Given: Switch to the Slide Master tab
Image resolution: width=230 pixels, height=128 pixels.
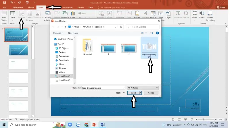Looking at the screenshot, I should (18, 7).
